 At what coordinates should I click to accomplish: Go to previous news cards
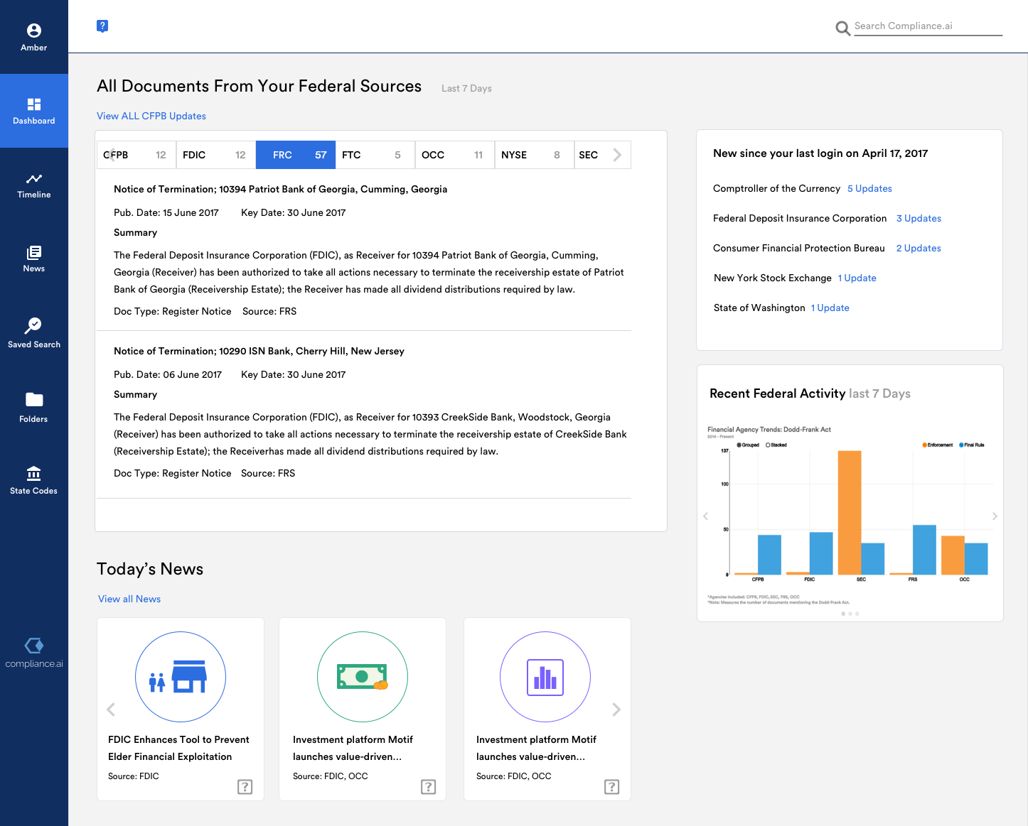(x=111, y=710)
